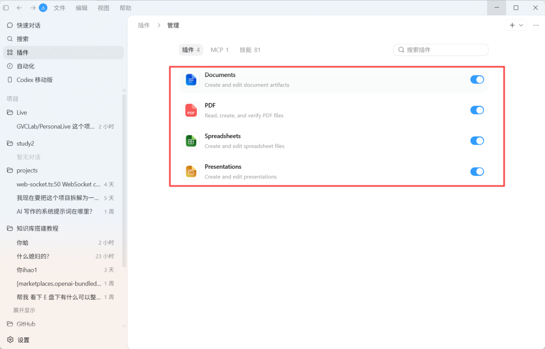This screenshot has width=545, height=349.
Task: Turn off the Spreadsheets toggle
Action: [477, 141]
